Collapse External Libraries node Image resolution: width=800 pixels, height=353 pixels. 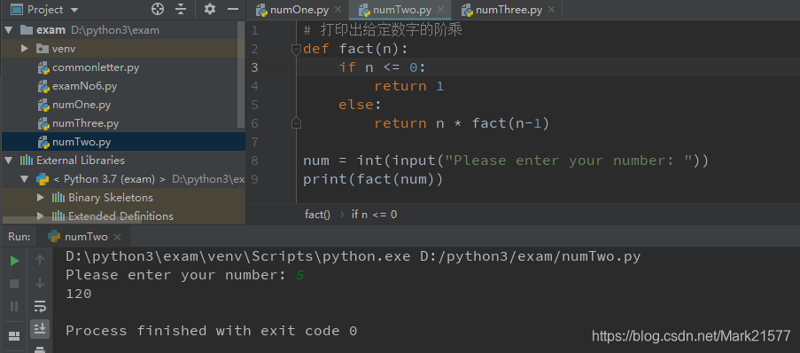tap(8, 161)
